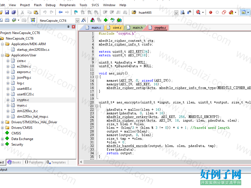Open the SVCS menu

tap(95, 5)
